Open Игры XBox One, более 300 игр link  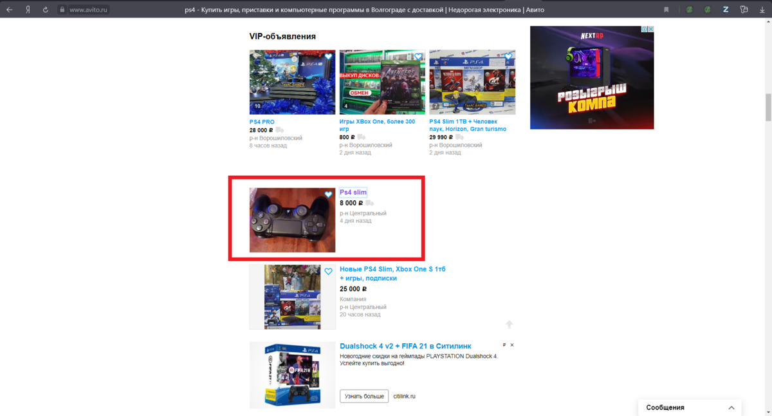[377, 125]
